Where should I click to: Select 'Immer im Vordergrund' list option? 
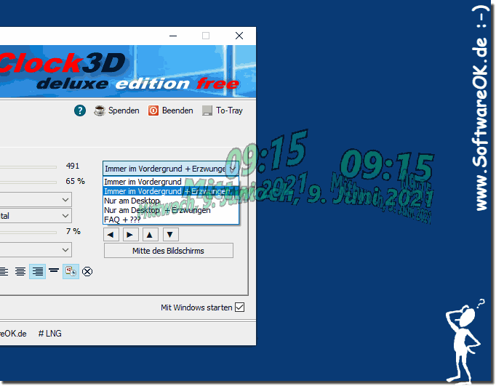pos(171,182)
